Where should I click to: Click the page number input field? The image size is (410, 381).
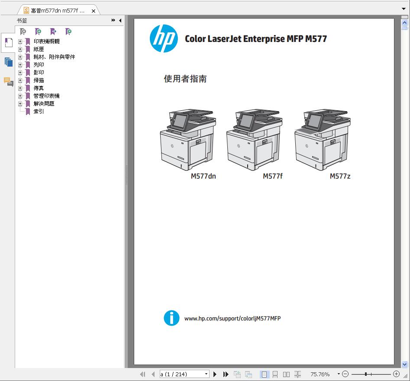point(182,374)
